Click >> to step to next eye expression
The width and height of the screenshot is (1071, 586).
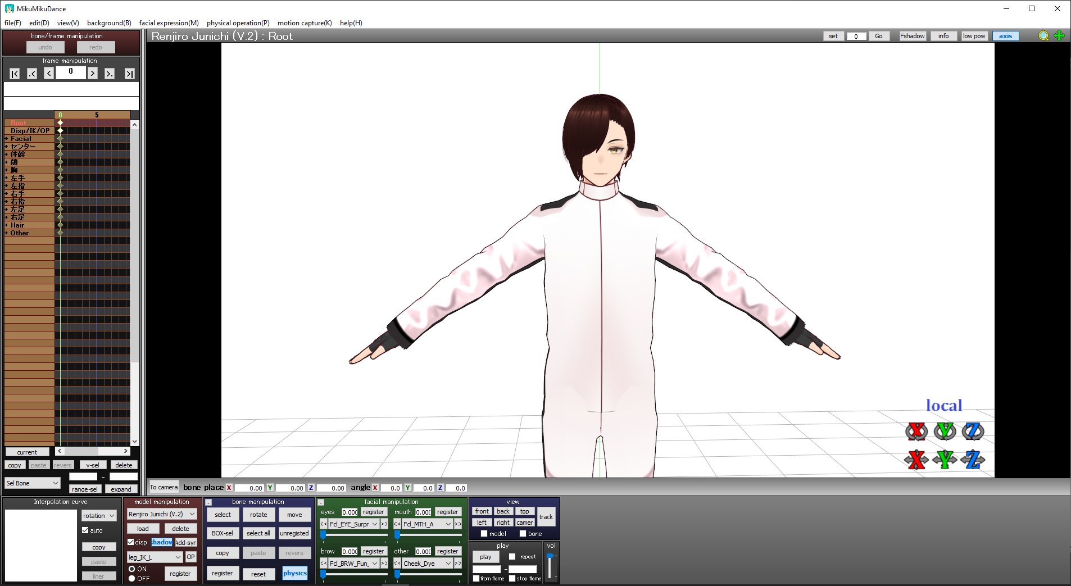384,524
